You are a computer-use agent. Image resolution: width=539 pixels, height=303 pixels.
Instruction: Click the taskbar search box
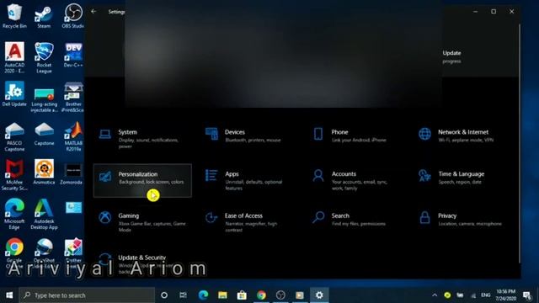[x=87, y=295]
